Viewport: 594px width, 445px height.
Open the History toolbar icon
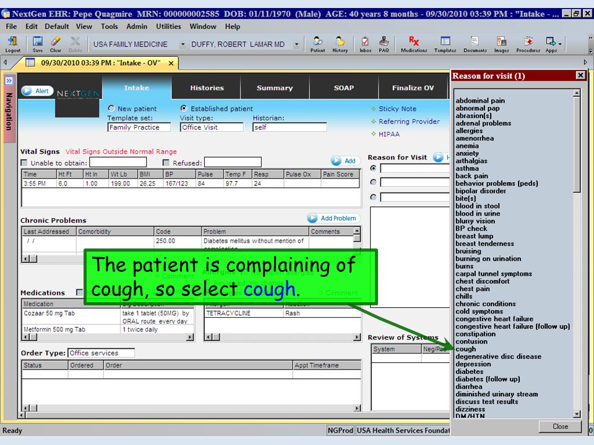pyautogui.click(x=340, y=44)
